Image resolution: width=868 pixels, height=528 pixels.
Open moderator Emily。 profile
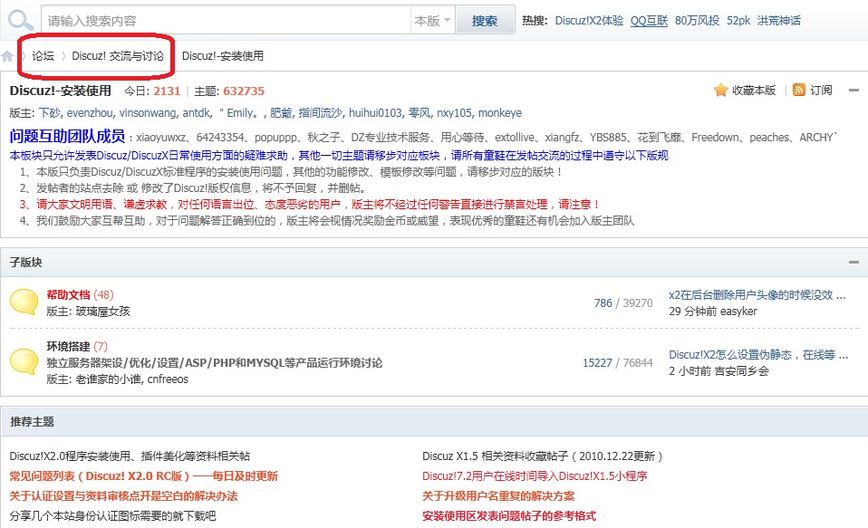241,113
